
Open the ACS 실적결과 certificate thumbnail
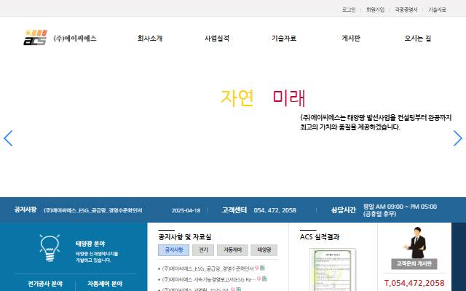(333, 270)
